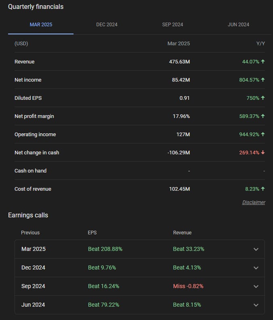Click the operating income value 127M
This screenshot has height=320, width=273.
183,134
